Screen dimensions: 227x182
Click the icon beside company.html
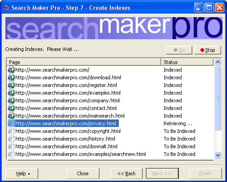click(x=11, y=100)
